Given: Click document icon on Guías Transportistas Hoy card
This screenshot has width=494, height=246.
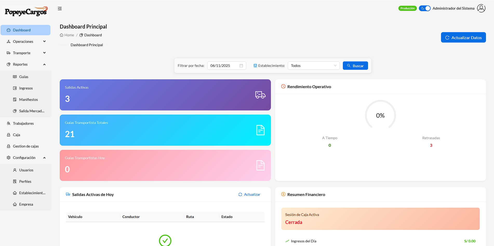Looking at the screenshot, I should (260, 165).
